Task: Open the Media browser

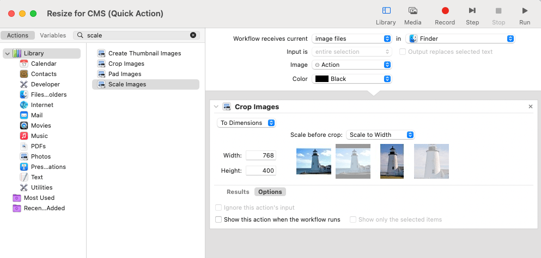Action: pos(412,11)
